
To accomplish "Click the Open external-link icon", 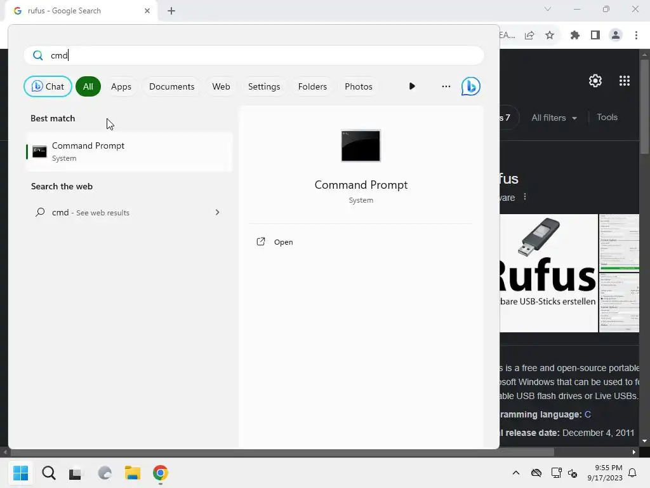I will (261, 241).
